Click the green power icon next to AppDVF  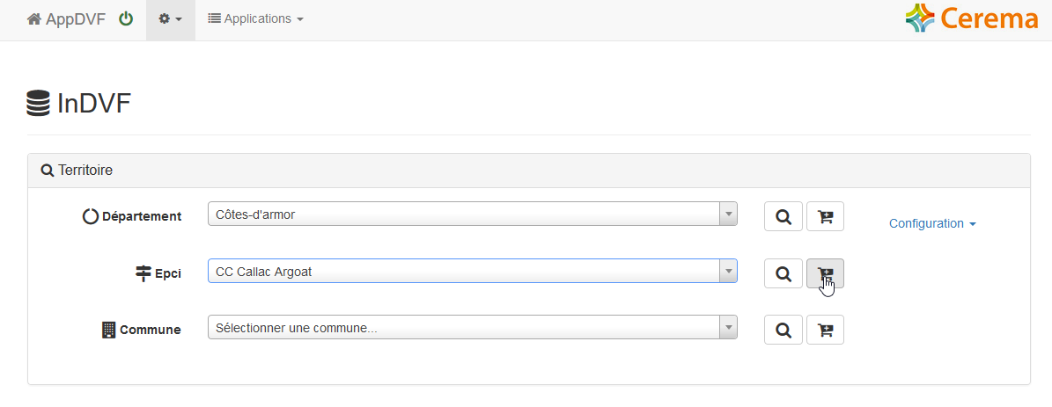(126, 18)
